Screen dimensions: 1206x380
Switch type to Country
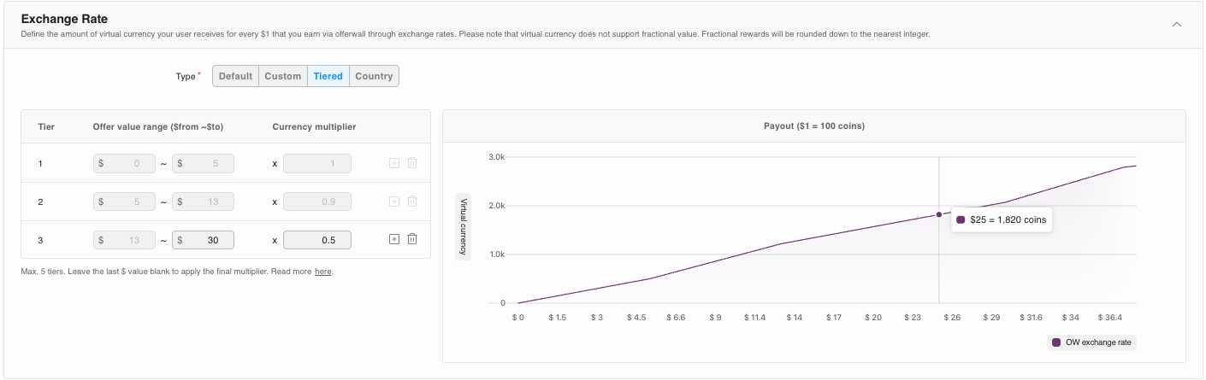[374, 76]
